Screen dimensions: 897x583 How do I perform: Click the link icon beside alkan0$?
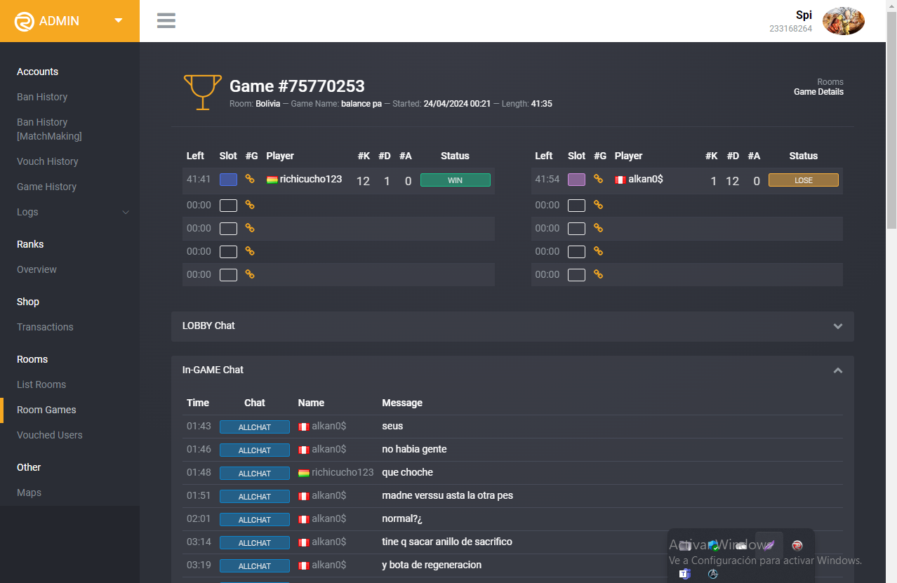tap(598, 179)
